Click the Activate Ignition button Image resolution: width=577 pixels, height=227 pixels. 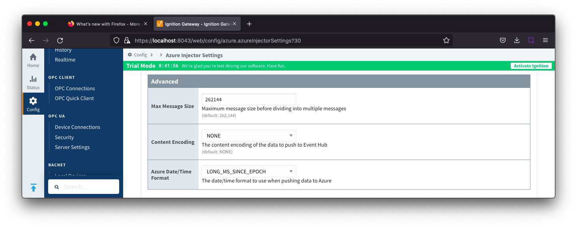pos(531,66)
